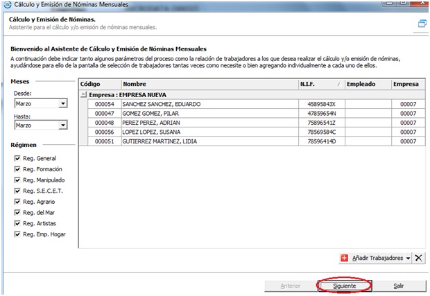Toggle the Reg. General checkbox
The height and width of the screenshot is (296, 430).
(x=17, y=158)
